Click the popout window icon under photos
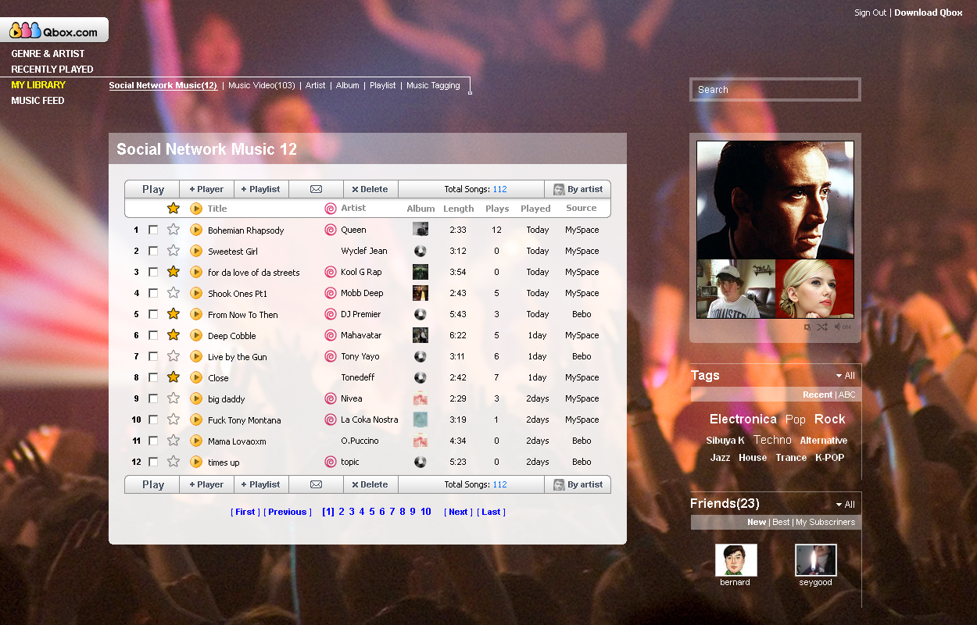 [x=807, y=327]
